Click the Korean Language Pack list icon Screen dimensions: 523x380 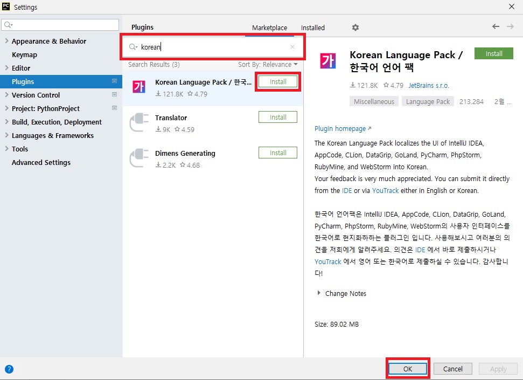(x=139, y=87)
